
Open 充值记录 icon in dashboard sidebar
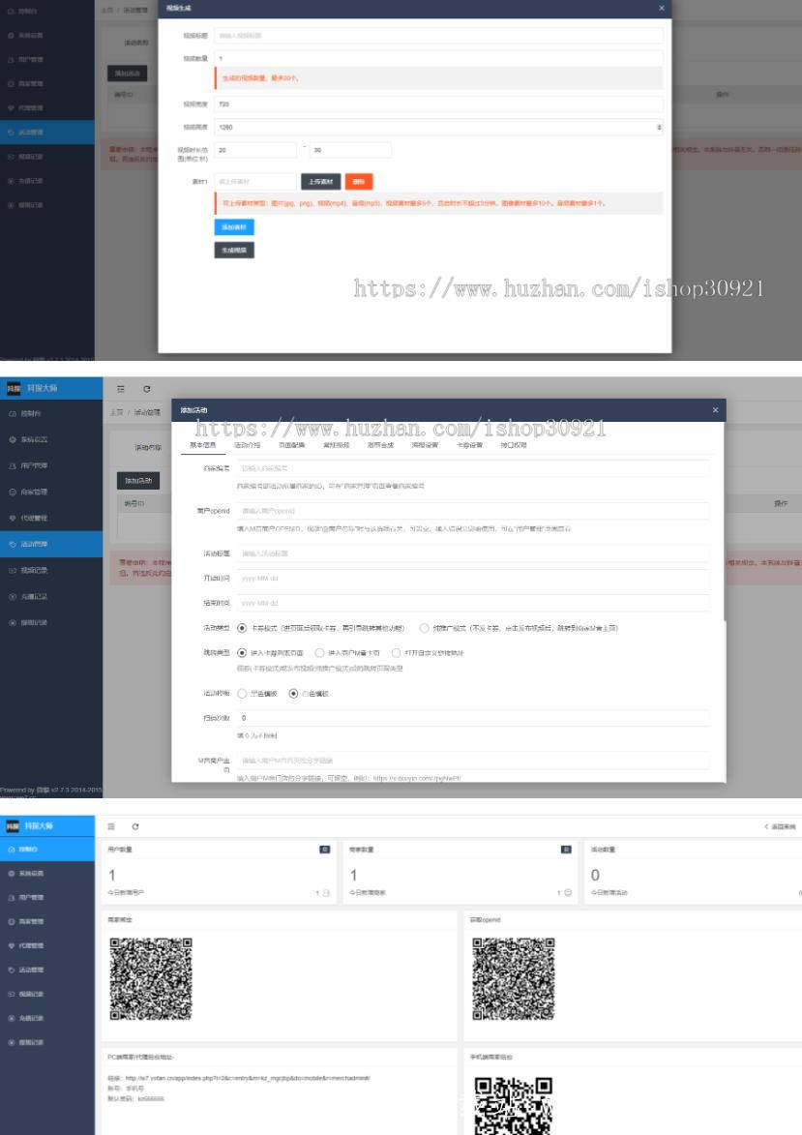tap(12, 1018)
